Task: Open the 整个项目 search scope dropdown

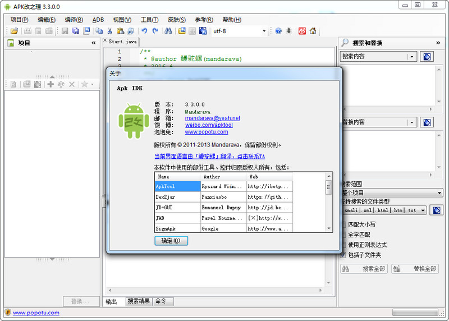Action: coord(439,193)
